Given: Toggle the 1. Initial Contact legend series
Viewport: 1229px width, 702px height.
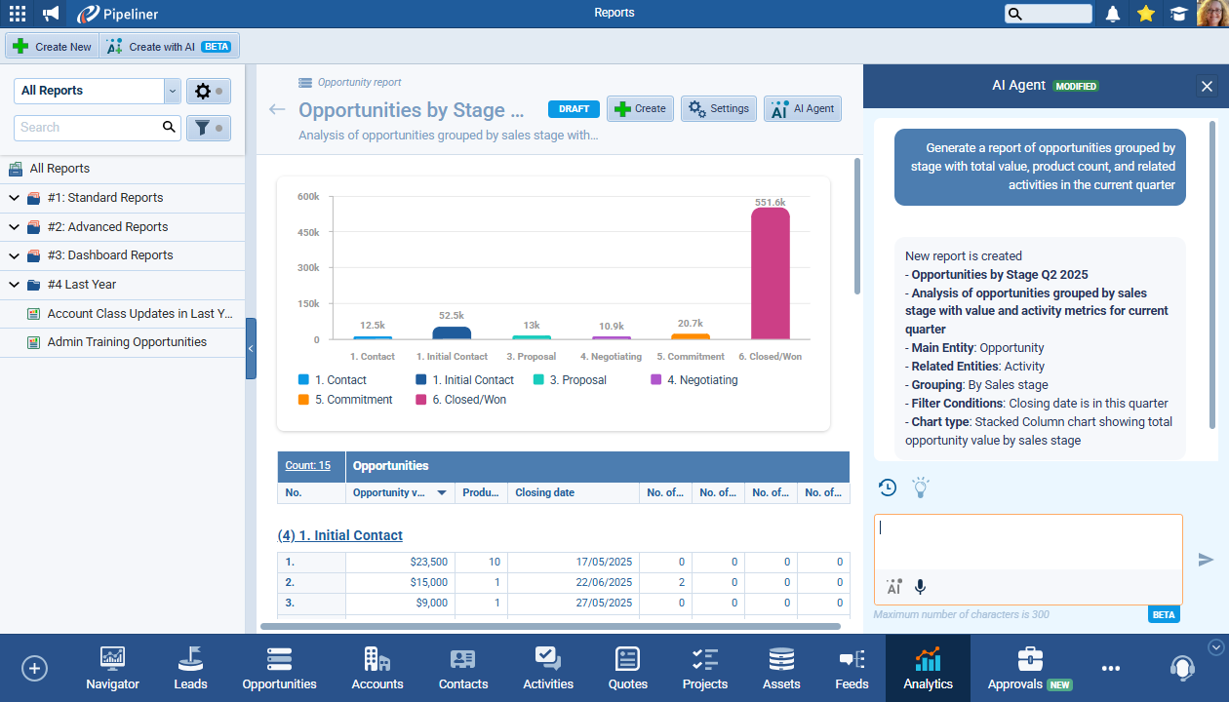Looking at the screenshot, I should (x=464, y=380).
